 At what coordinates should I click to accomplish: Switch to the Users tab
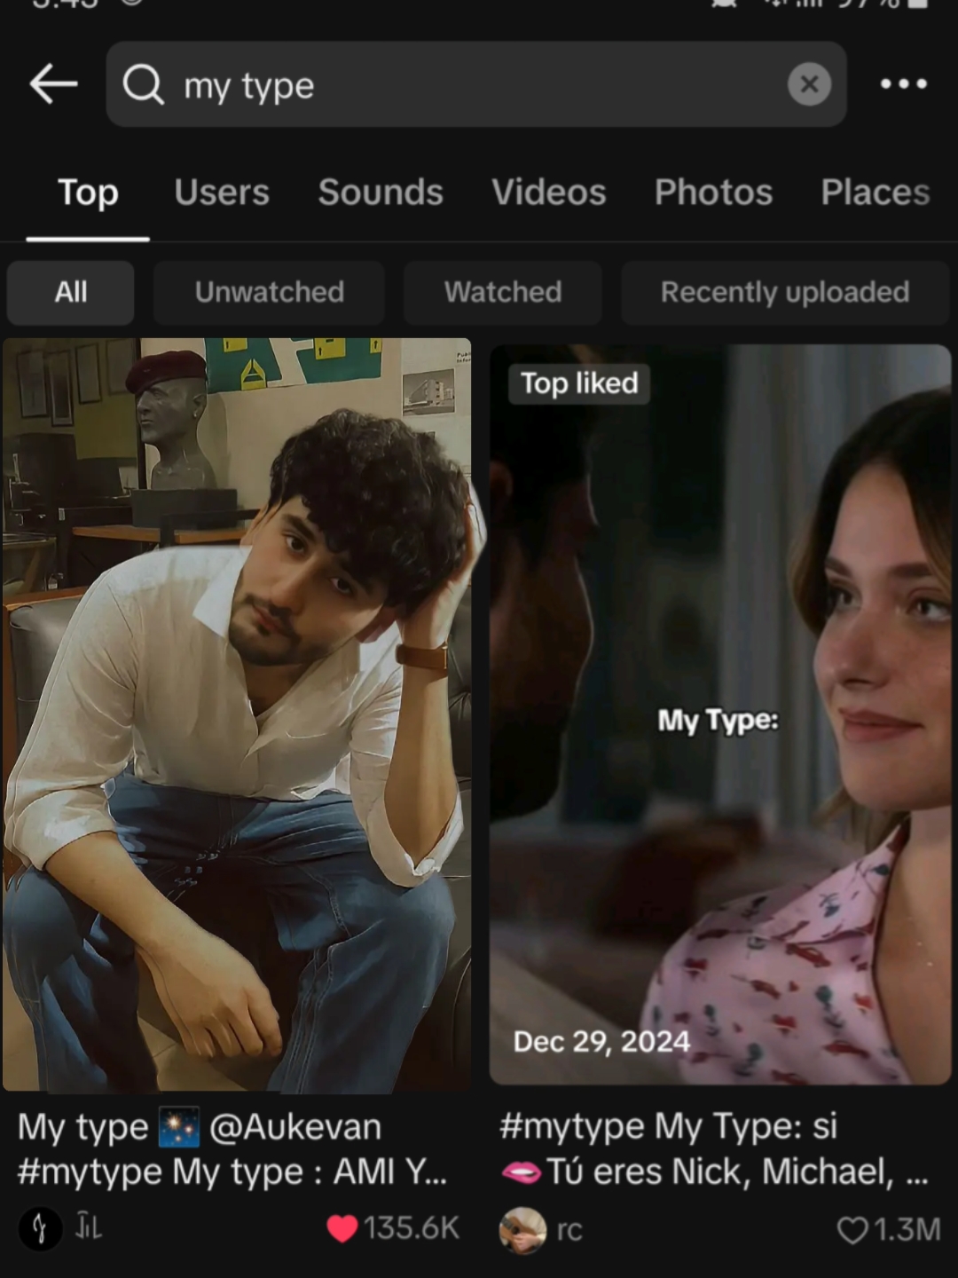pyautogui.click(x=222, y=193)
